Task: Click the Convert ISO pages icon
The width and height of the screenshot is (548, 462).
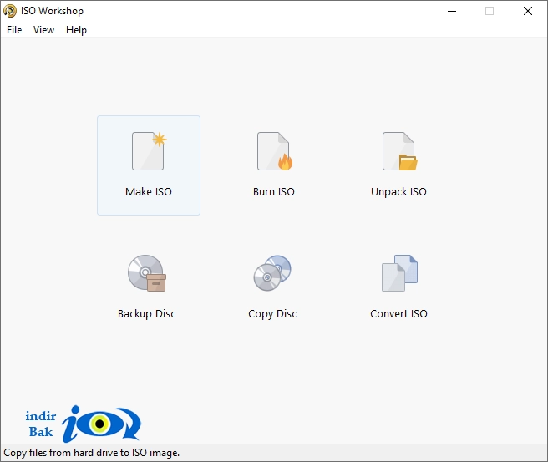Action: [x=399, y=273]
